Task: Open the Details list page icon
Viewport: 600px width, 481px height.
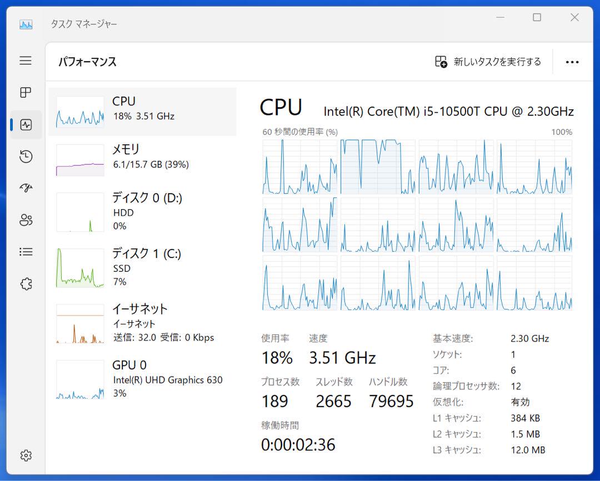Action: 26,252
